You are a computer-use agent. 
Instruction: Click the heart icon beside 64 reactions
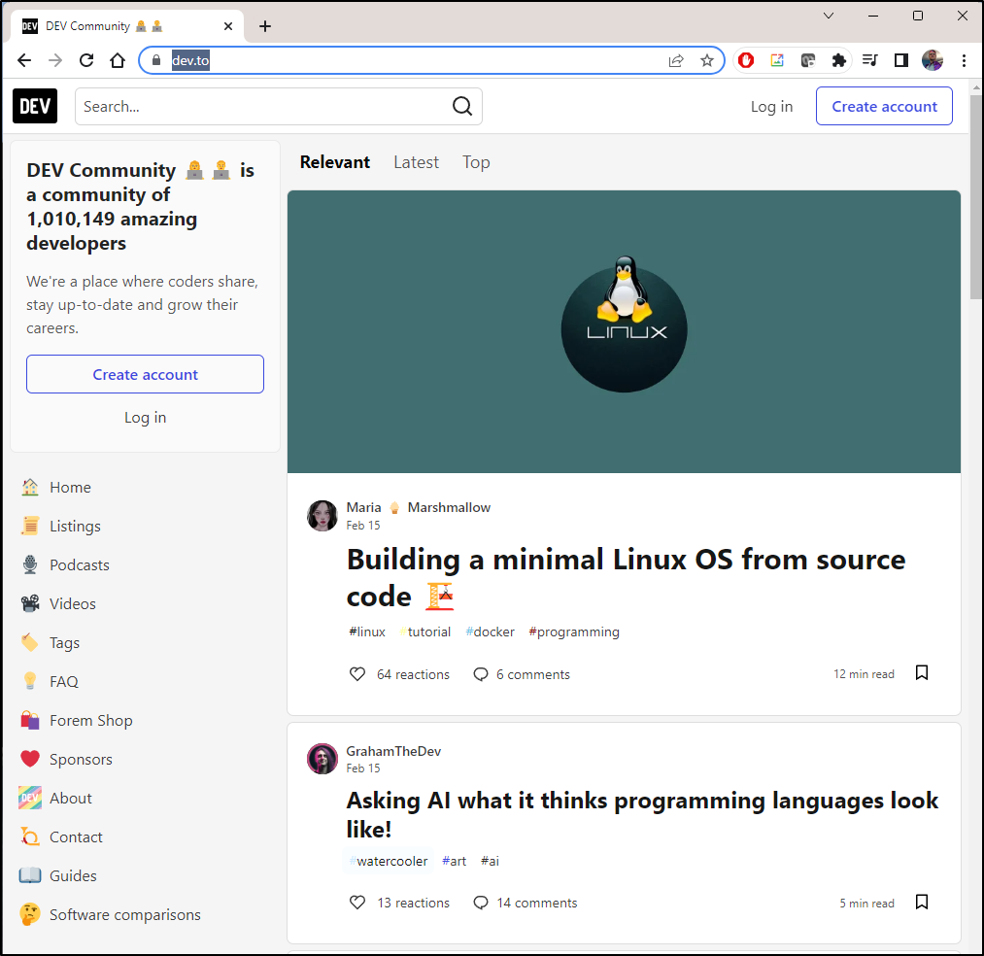[x=357, y=674]
